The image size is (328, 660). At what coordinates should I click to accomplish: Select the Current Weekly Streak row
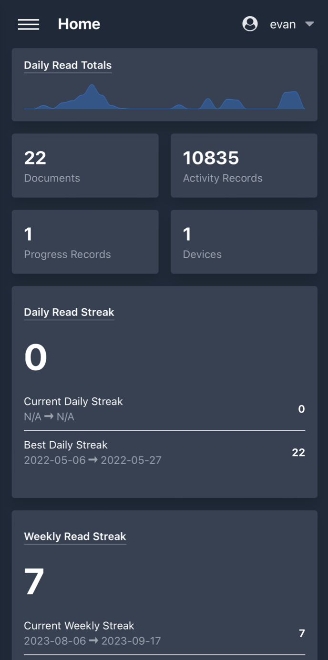tap(164, 633)
